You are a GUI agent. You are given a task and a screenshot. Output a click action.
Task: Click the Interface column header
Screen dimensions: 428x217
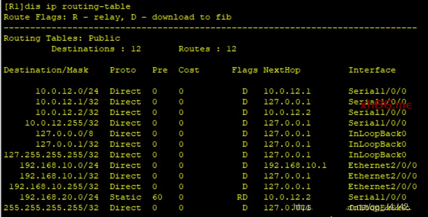point(372,70)
